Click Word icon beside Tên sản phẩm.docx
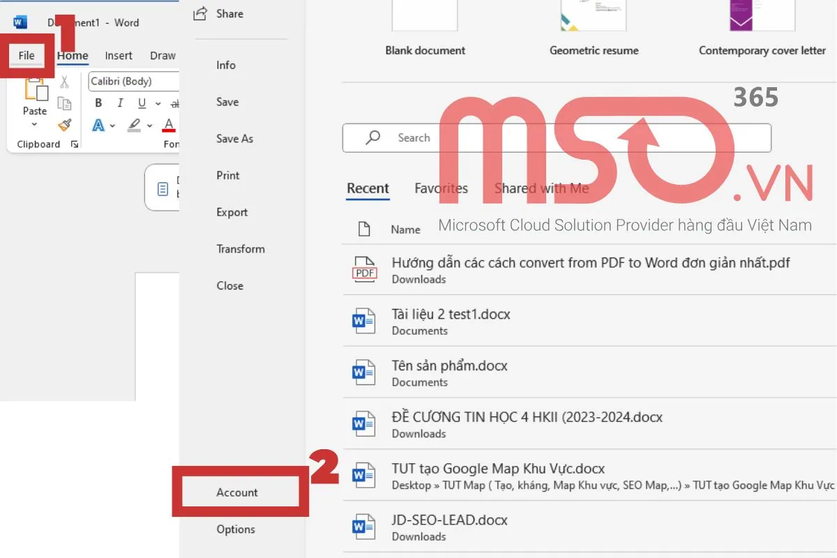The image size is (837, 558). pyautogui.click(x=363, y=373)
